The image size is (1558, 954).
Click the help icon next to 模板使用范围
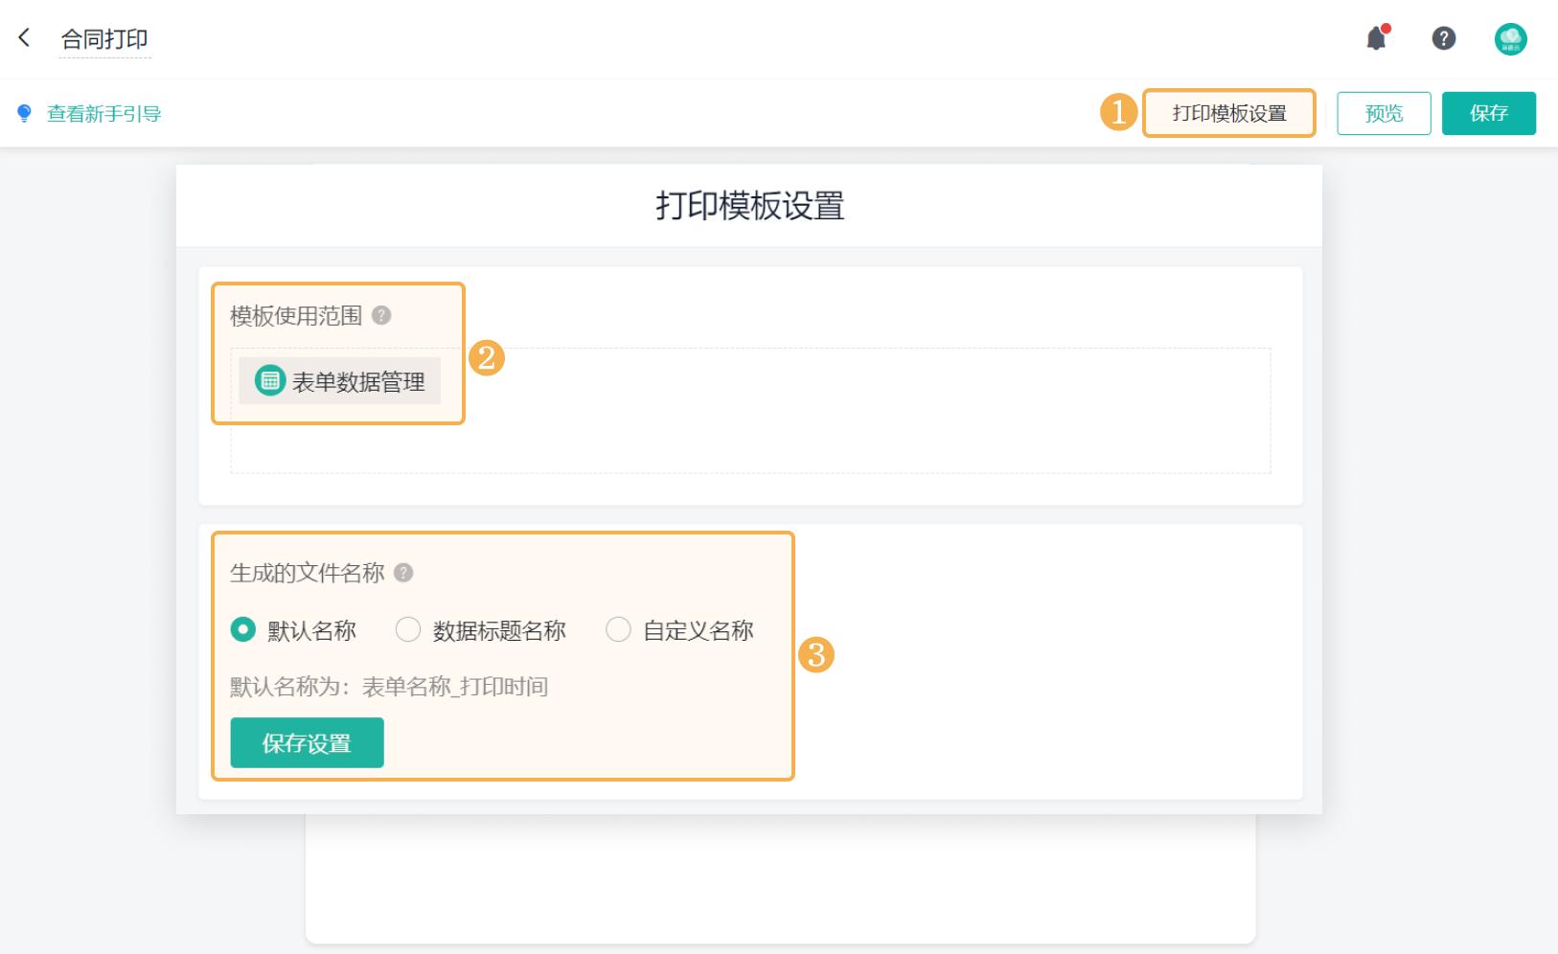click(x=381, y=316)
